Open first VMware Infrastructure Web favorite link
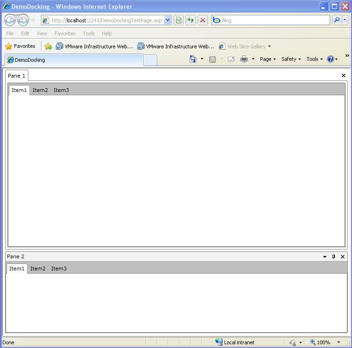This screenshot has width=352, height=348. click(94, 46)
